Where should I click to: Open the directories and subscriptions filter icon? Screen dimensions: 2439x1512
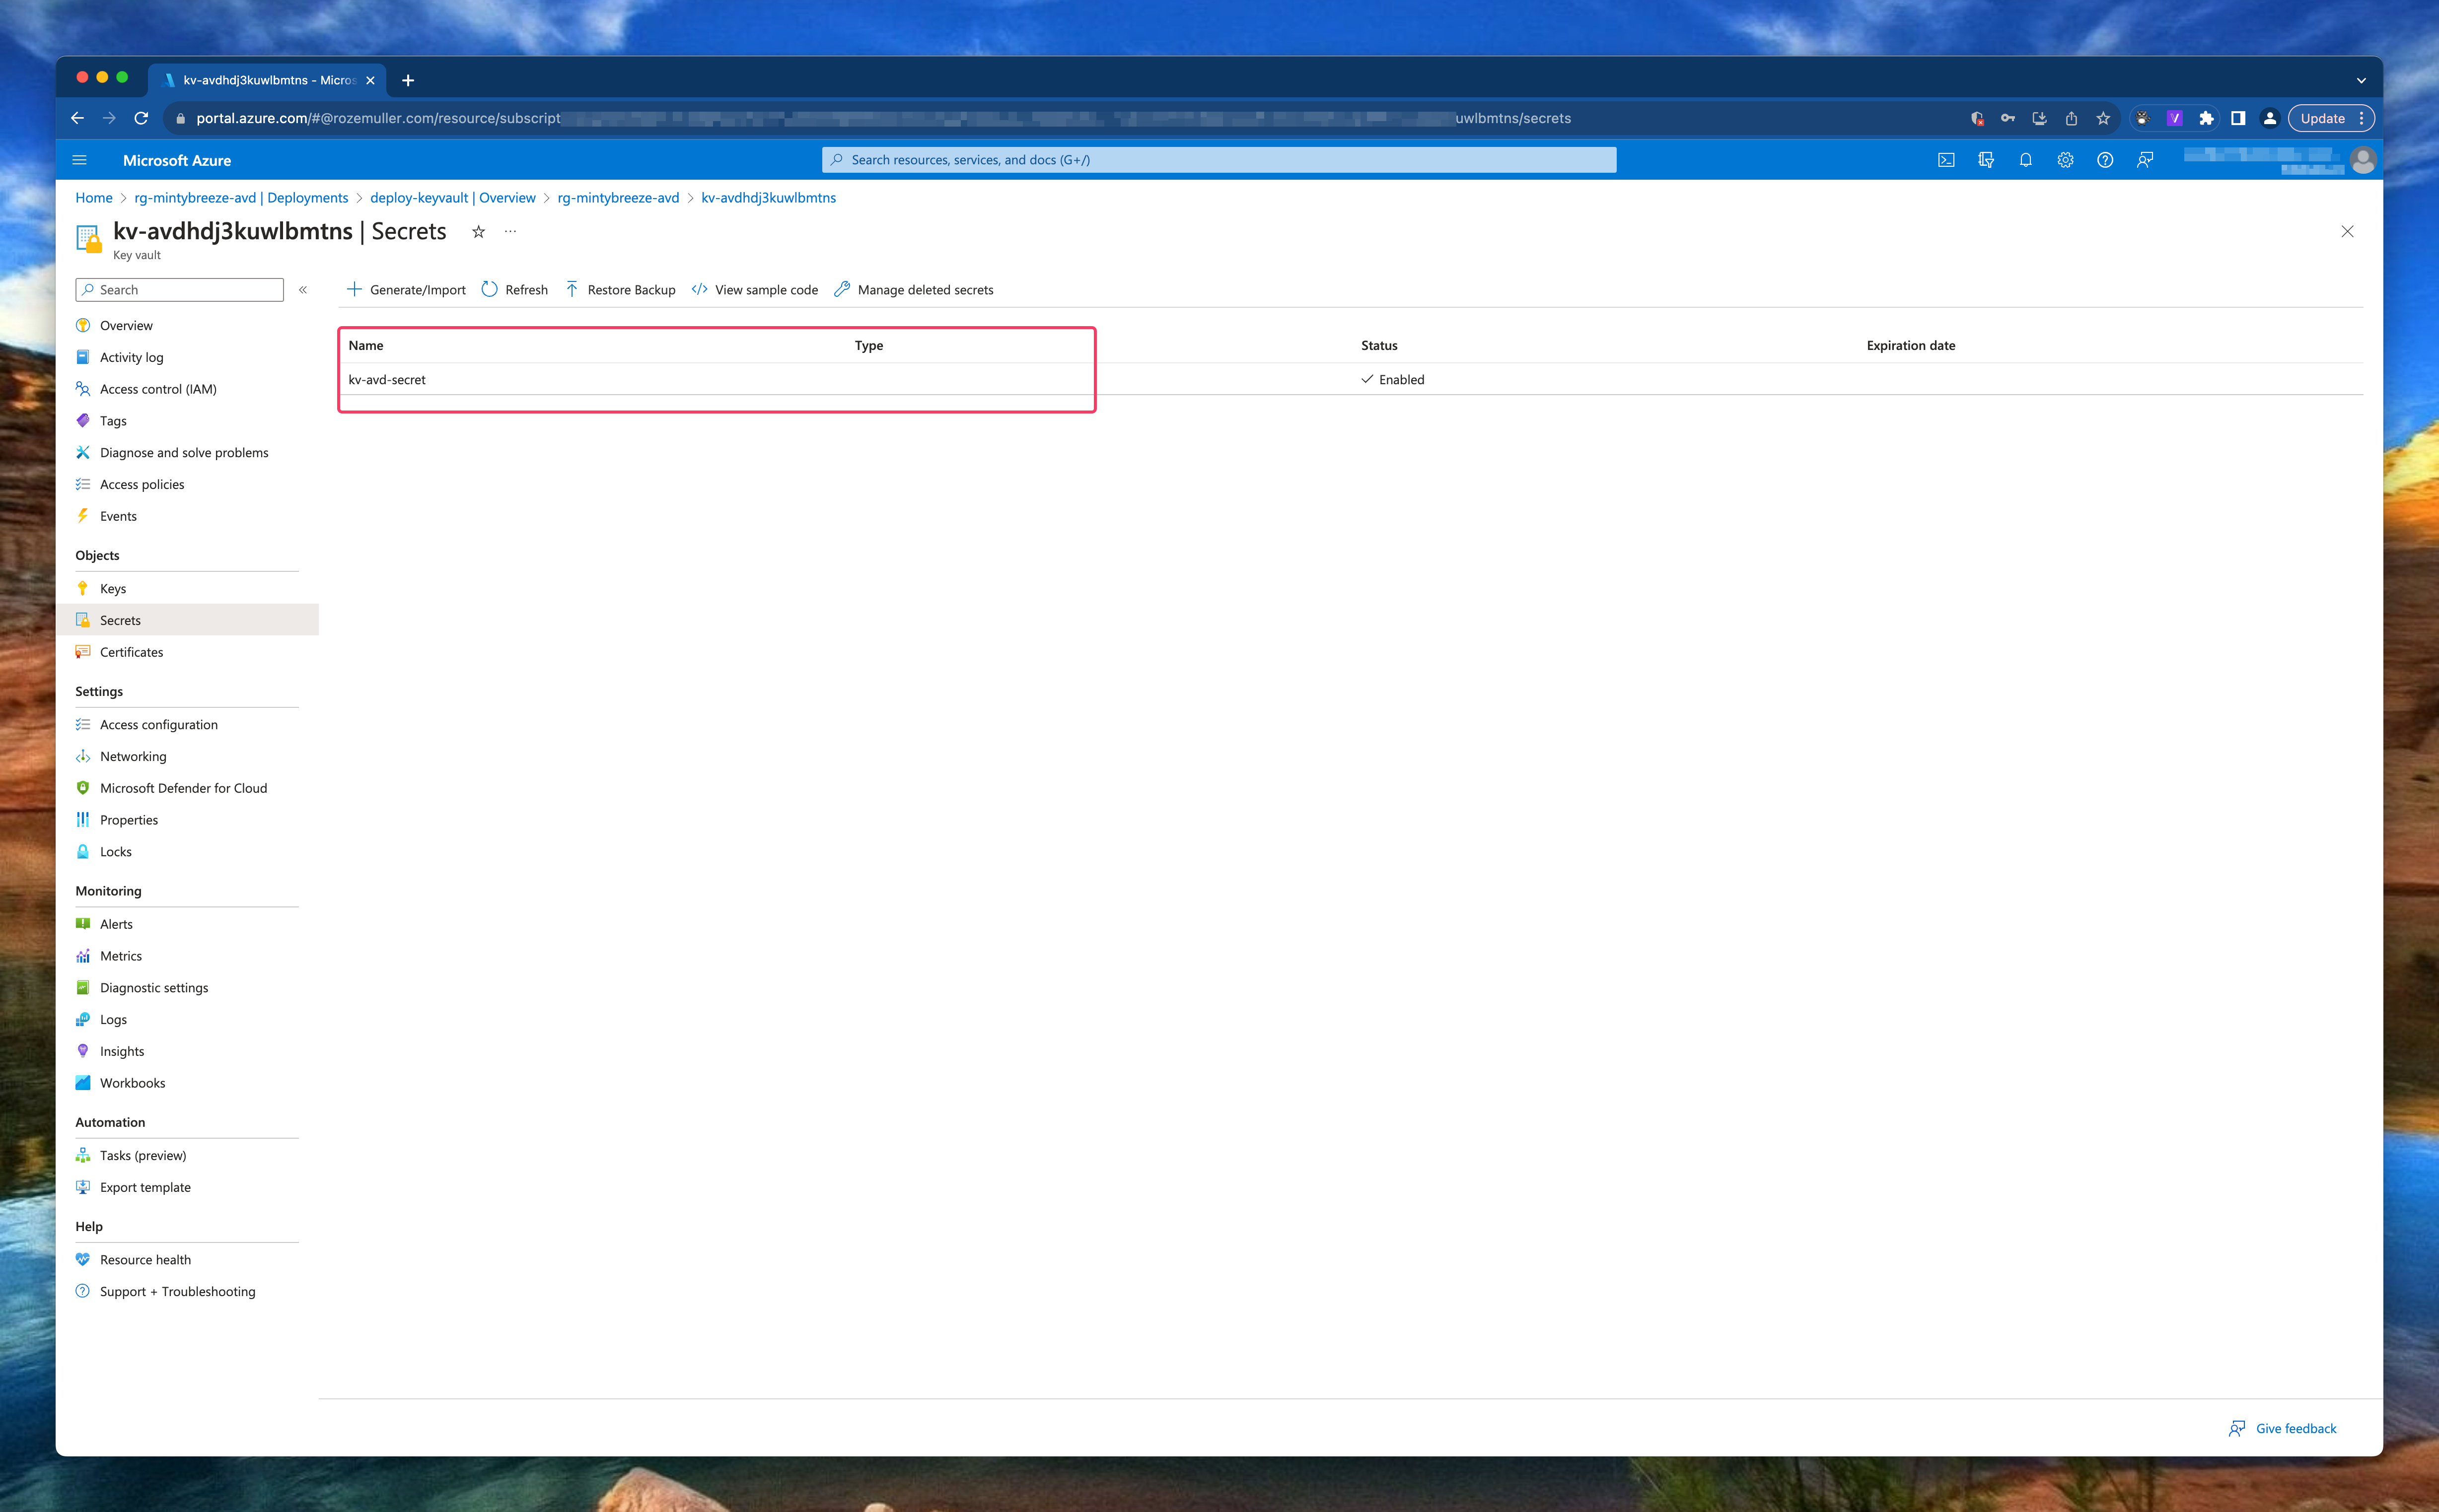[x=1986, y=160]
